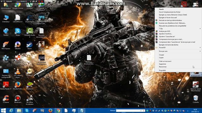The image size is (202, 113).
Task: Expand the 7-Zip submenu
Action: tap(178, 29)
